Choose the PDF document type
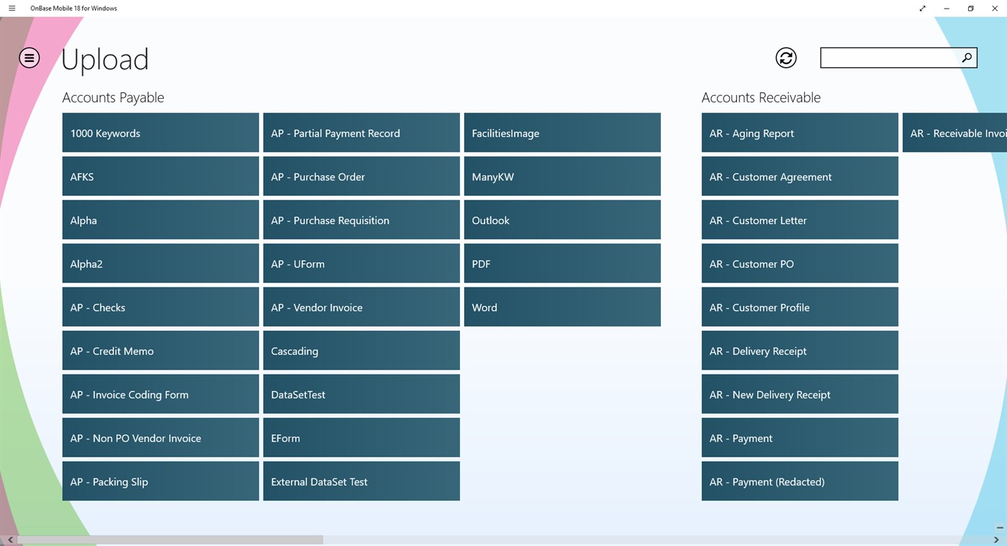 [x=561, y=263]
